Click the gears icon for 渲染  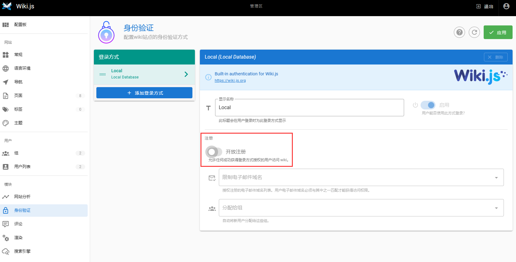(x=6, y=238)
